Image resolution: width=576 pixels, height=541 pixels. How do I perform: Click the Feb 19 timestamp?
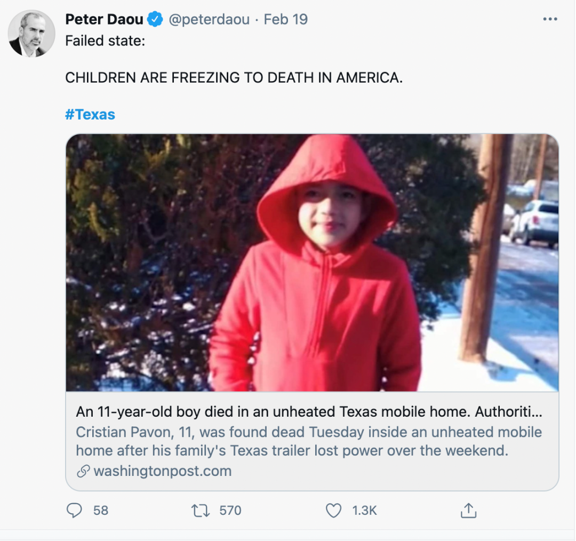[285, 19]
